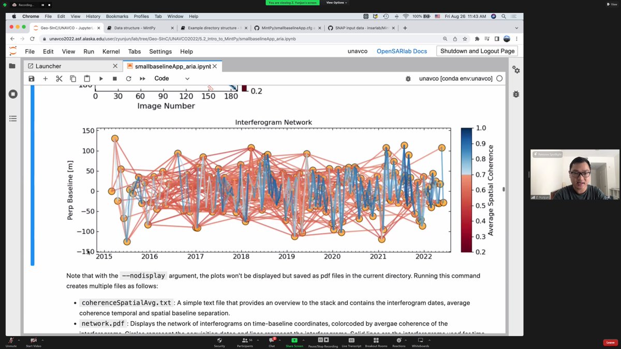621x349 pixels.
Task: Cut selected cells with scissors icon
Action: [59, 79]
